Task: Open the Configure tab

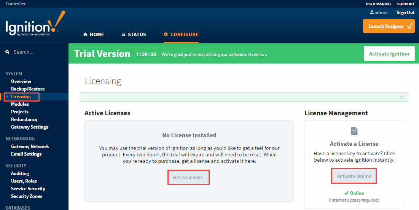Action: 181,34
